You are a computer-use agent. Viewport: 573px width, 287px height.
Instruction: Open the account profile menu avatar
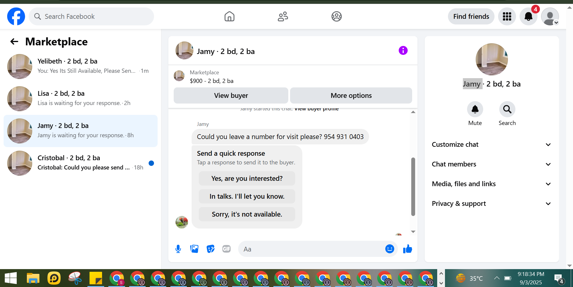coord(550,16)
